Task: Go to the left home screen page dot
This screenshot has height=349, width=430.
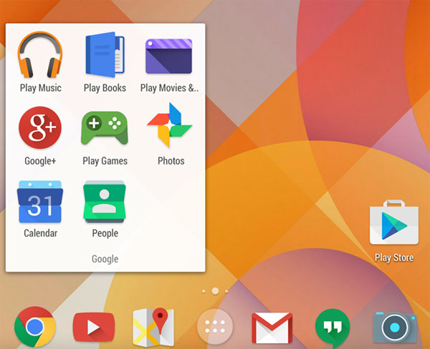Action: point(204,291)
